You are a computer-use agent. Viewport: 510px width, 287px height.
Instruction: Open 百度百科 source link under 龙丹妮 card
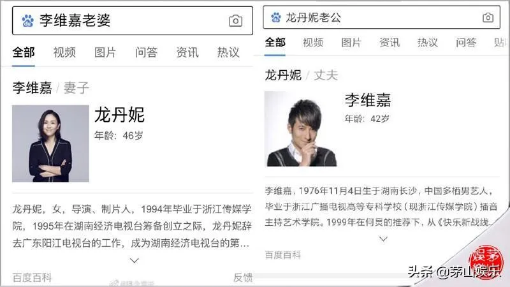point(32,277)
